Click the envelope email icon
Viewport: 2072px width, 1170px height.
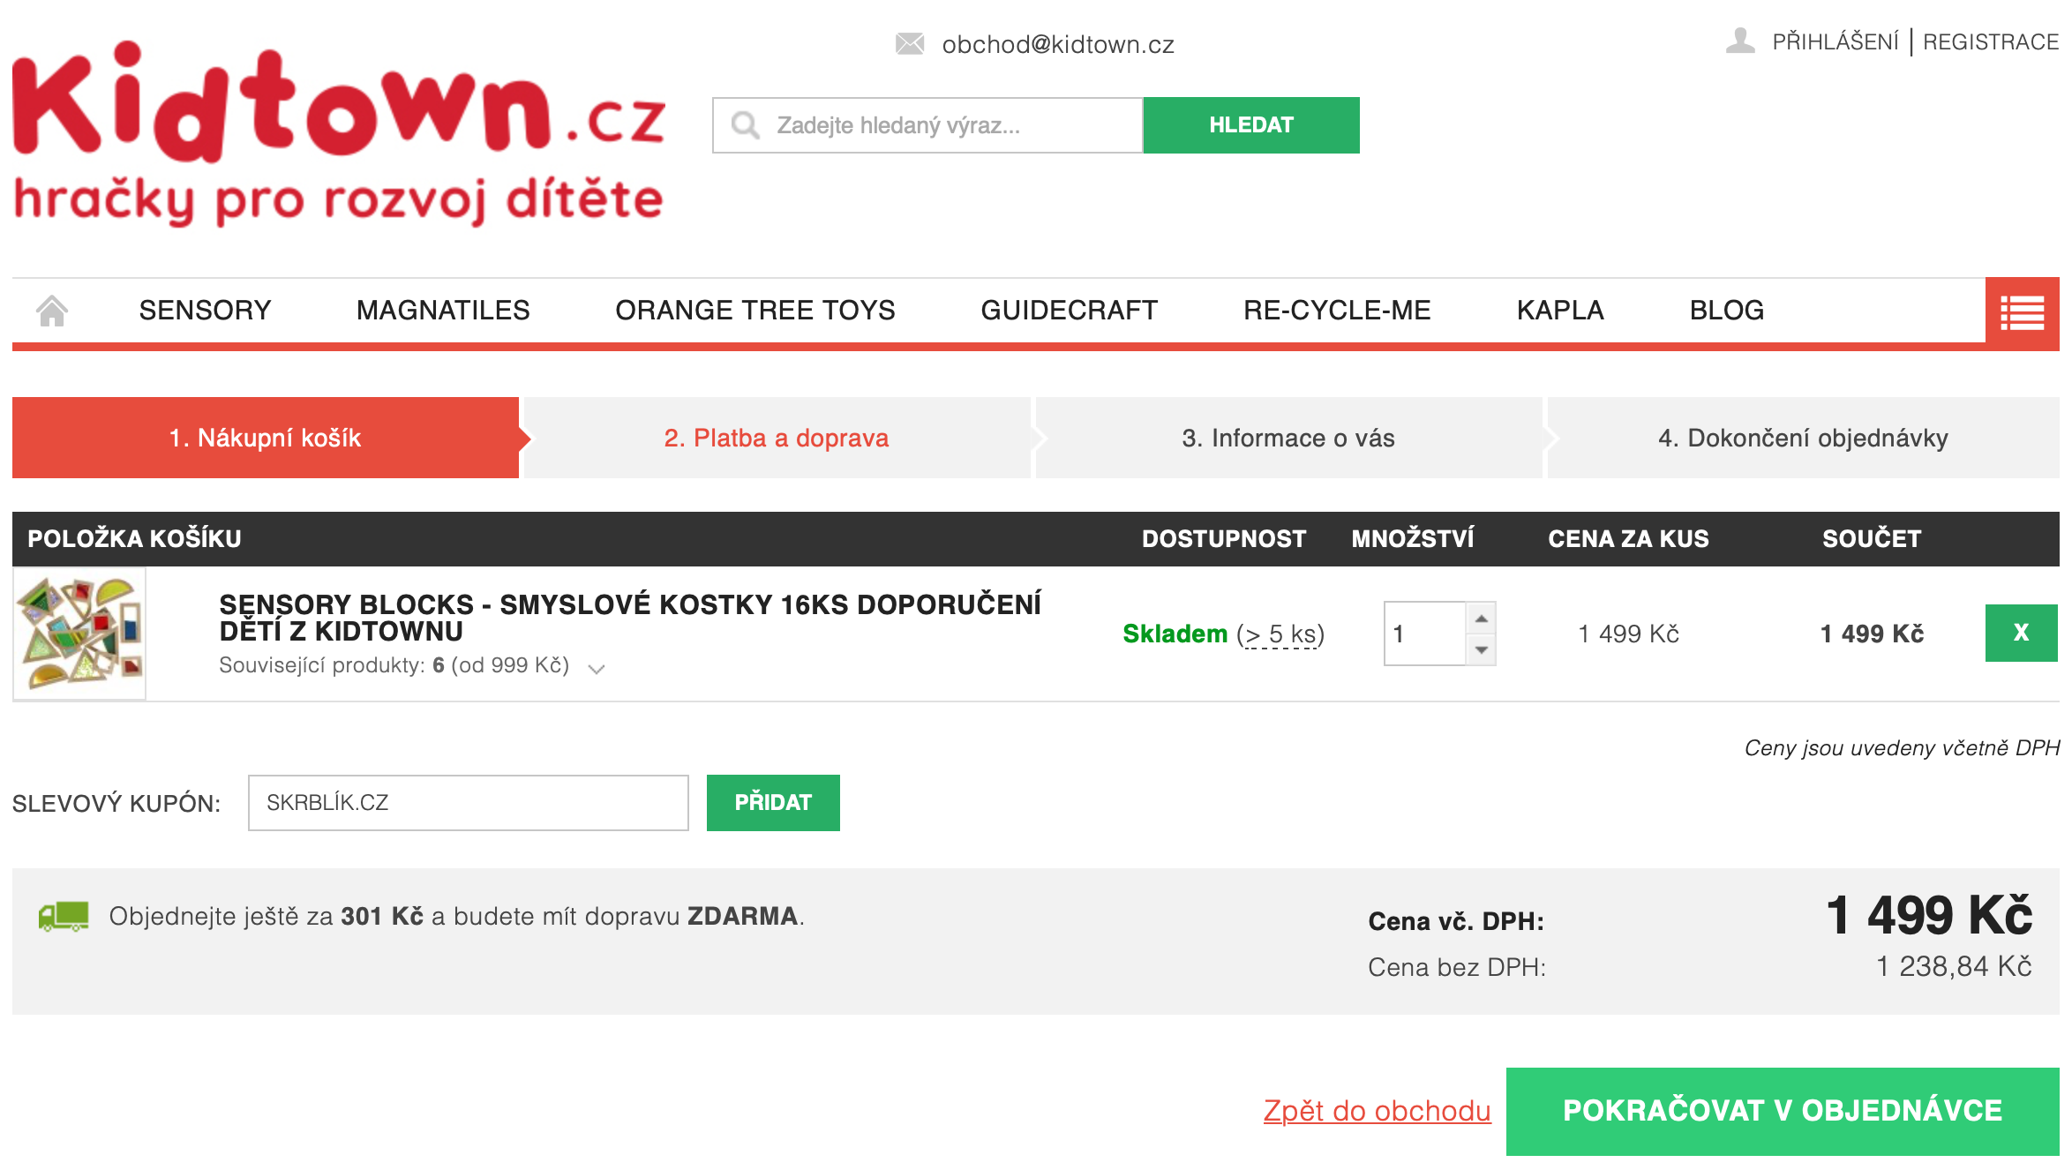pos(909,43)
